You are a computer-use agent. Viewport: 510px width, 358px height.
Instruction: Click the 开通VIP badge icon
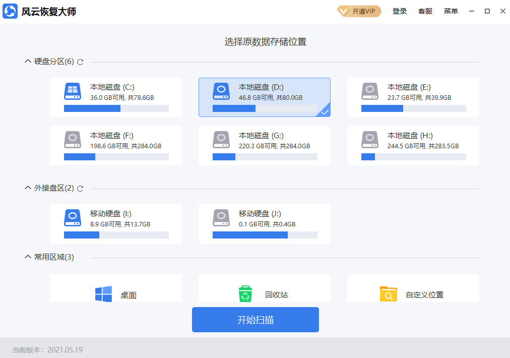[359, 11]
